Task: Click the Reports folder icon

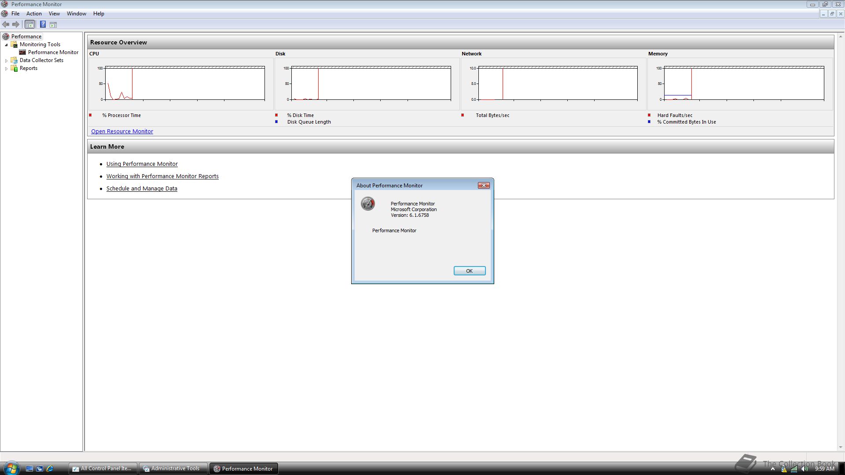Action: click(x=14, y=68)
